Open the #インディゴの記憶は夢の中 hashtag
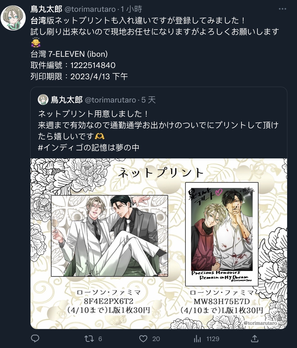Viewport: 297px width, 348px height. pyautogui.click(x=89, y=147)
